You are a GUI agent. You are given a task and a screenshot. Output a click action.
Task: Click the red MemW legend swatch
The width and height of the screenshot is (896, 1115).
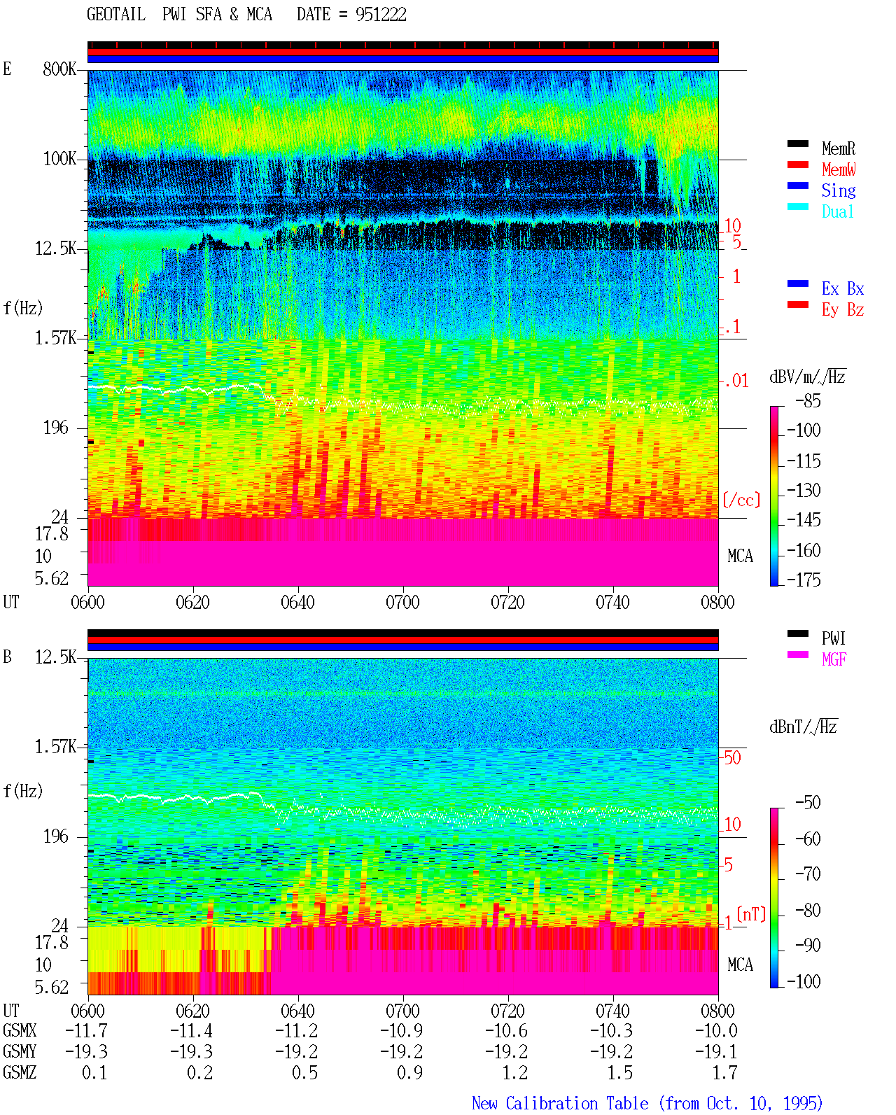coord(798,165)
